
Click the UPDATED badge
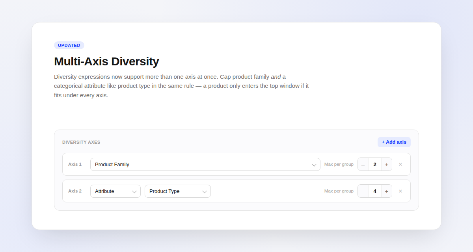(69, 45)
